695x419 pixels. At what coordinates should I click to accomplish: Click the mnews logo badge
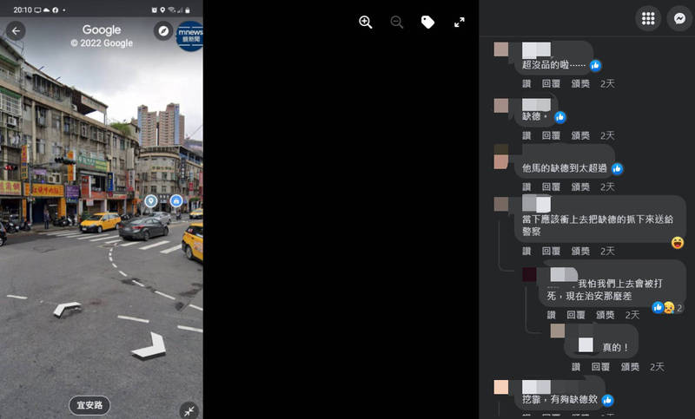point(189,36)
